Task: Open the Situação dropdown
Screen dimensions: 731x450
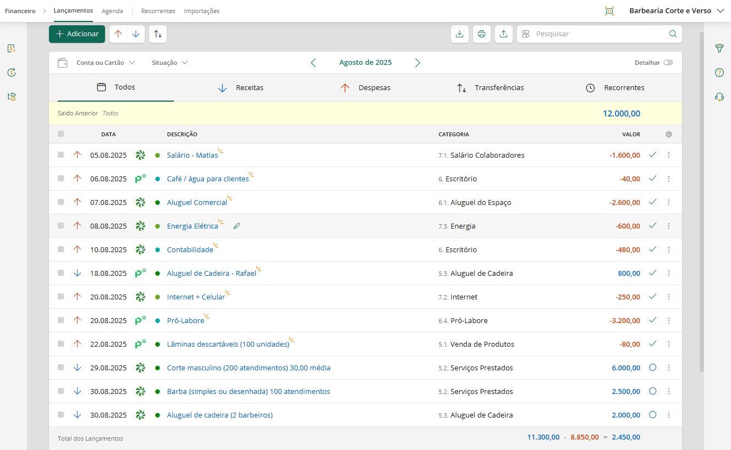Action: click(x=170, y=63)
